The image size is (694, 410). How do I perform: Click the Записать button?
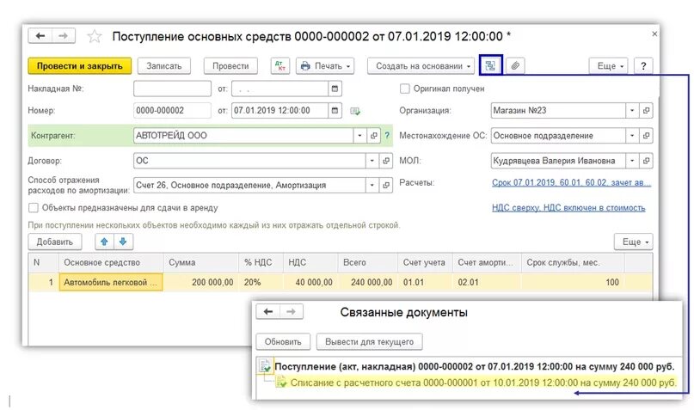[x=163, y=66]
